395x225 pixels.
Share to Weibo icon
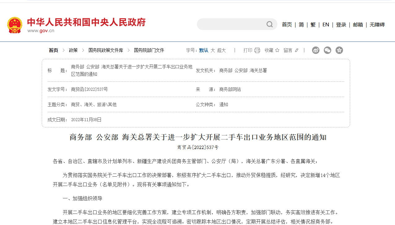(316, 50)
